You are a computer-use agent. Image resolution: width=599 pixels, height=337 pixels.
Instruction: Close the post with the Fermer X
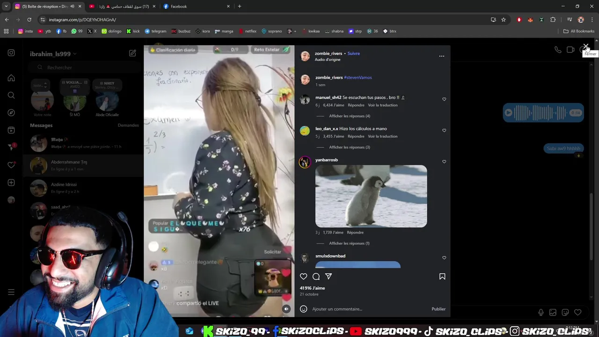(585, 47)
